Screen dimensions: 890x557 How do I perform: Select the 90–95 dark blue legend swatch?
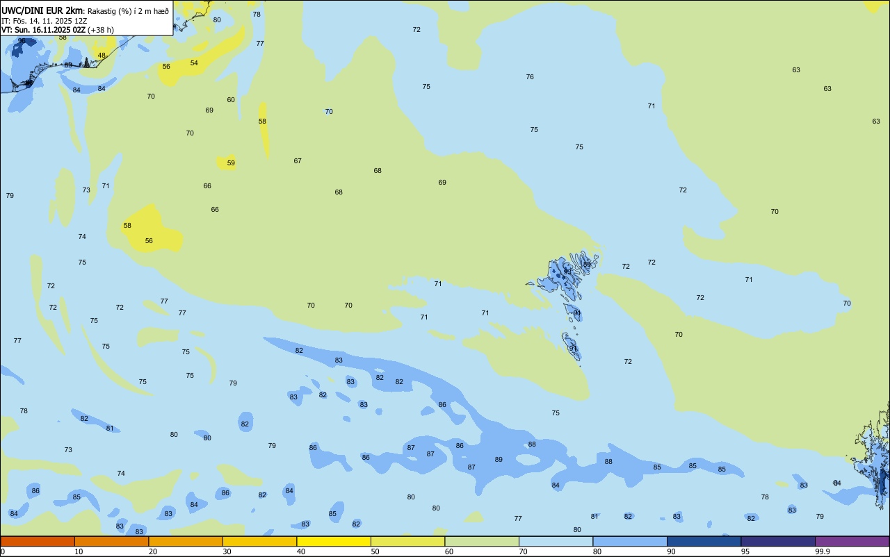point(704,541)
